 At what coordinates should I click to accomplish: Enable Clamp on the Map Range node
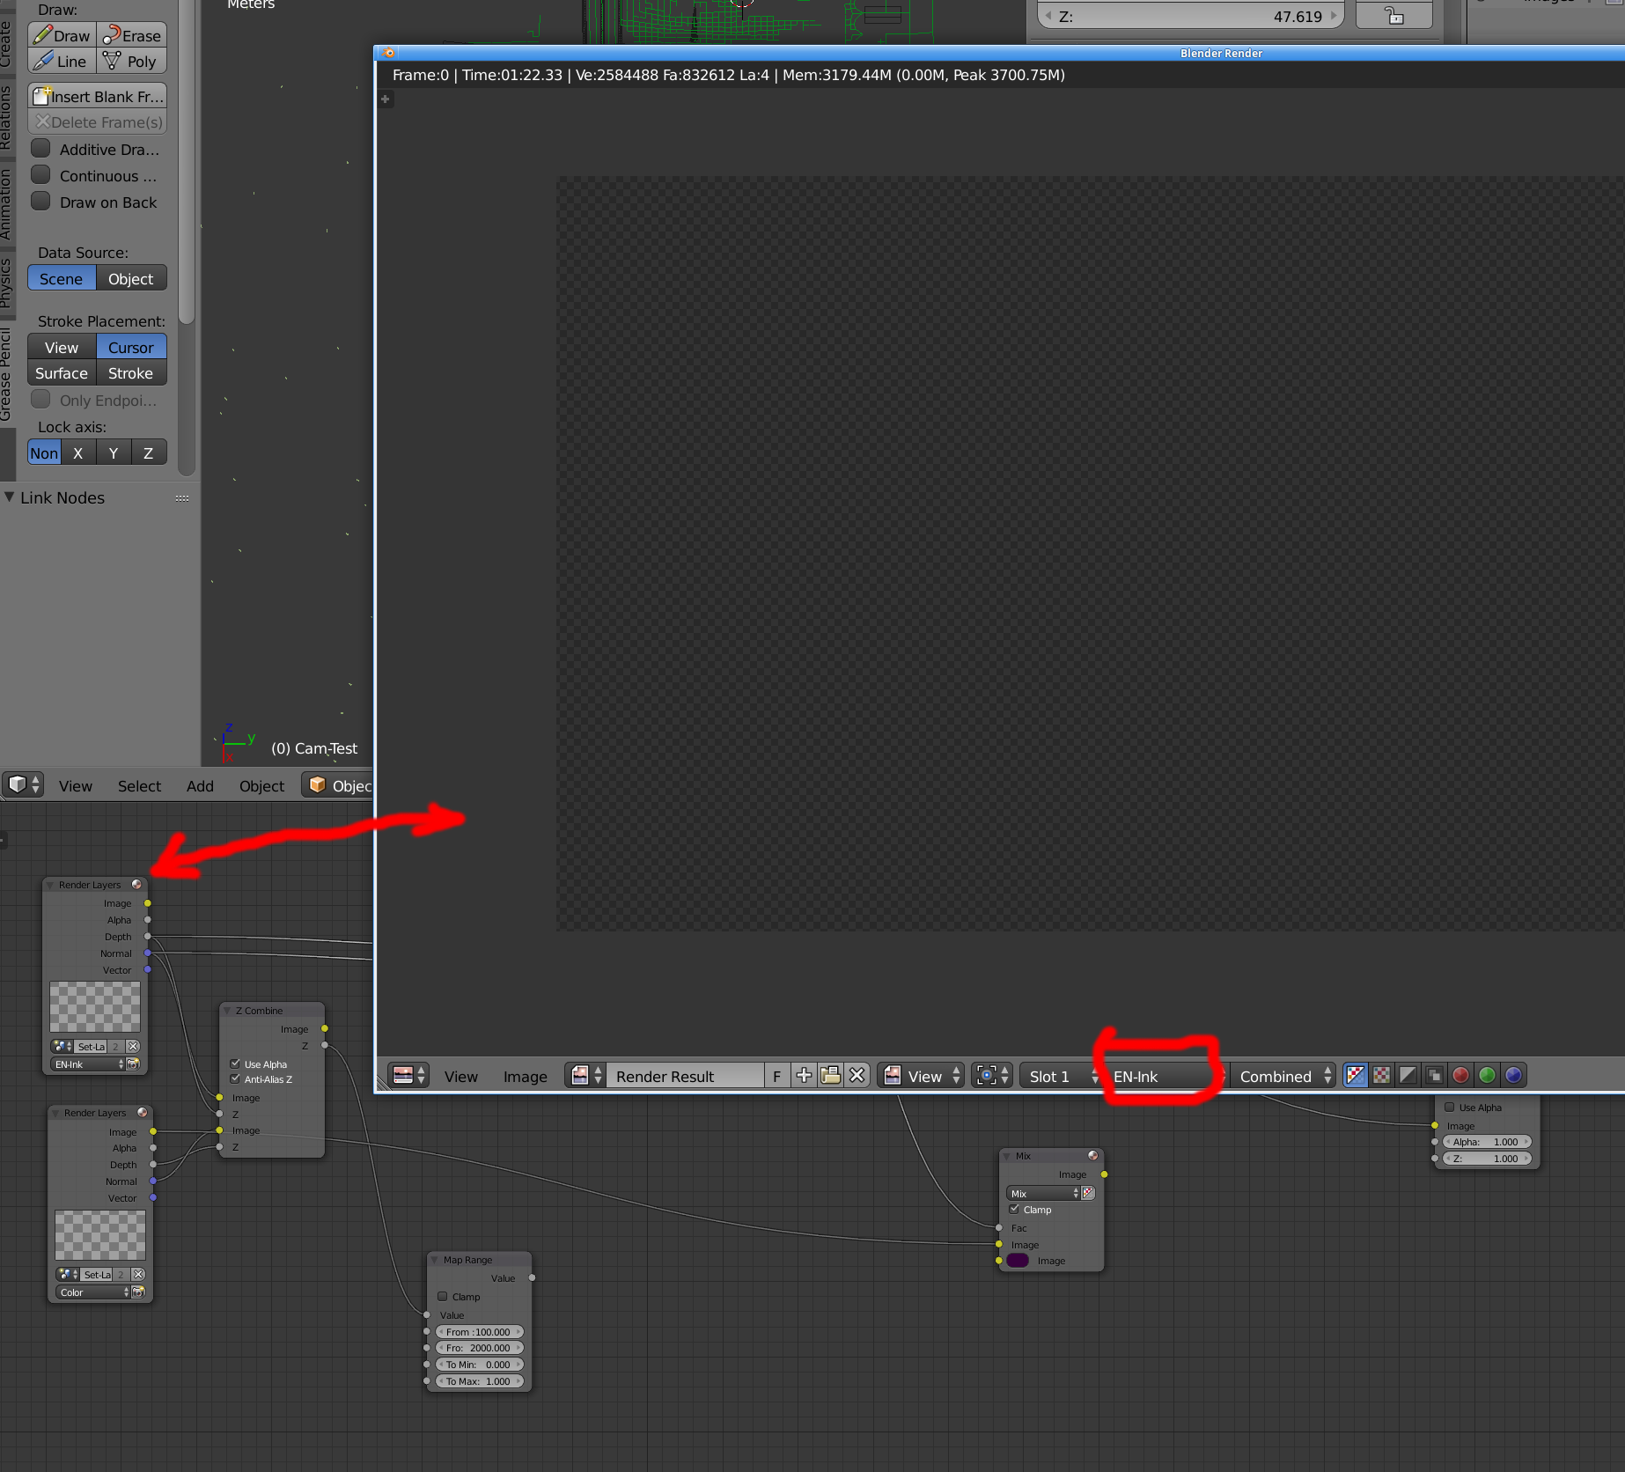click(x=443, y=1296)
